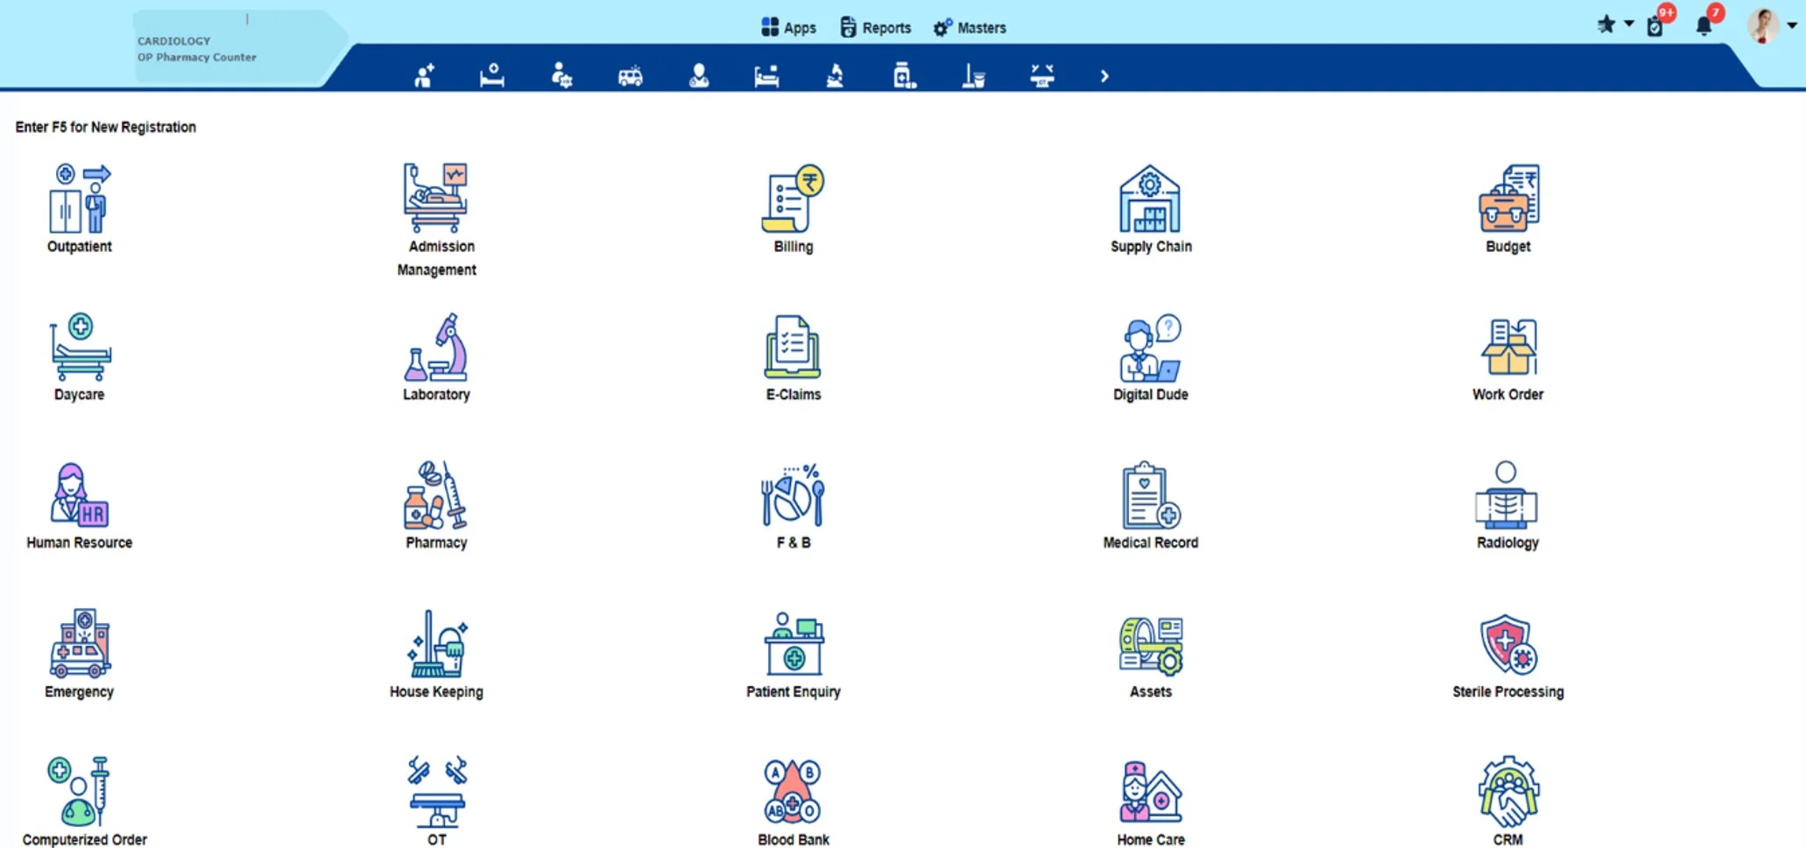Open the Apps menu
The width and height of the screenshot is (1806, 848).
point(788,27)
